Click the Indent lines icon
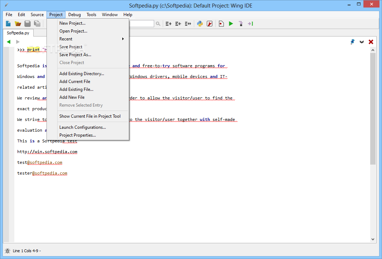Screen dimensions: 382x259 [168, 24]
